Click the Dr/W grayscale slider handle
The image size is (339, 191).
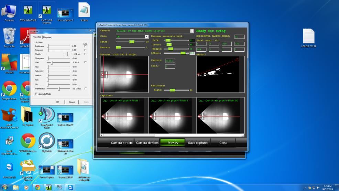[x=168, y=40]
